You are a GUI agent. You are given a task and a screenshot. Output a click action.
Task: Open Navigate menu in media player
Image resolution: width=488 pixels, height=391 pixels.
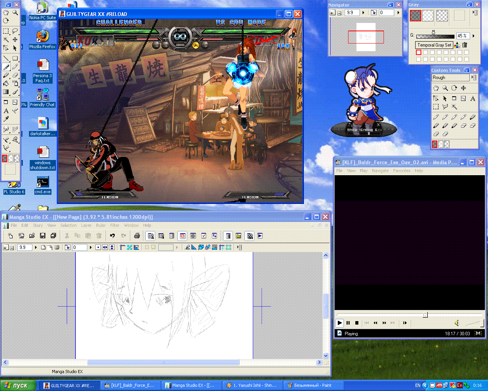click(x=380, y=171)
